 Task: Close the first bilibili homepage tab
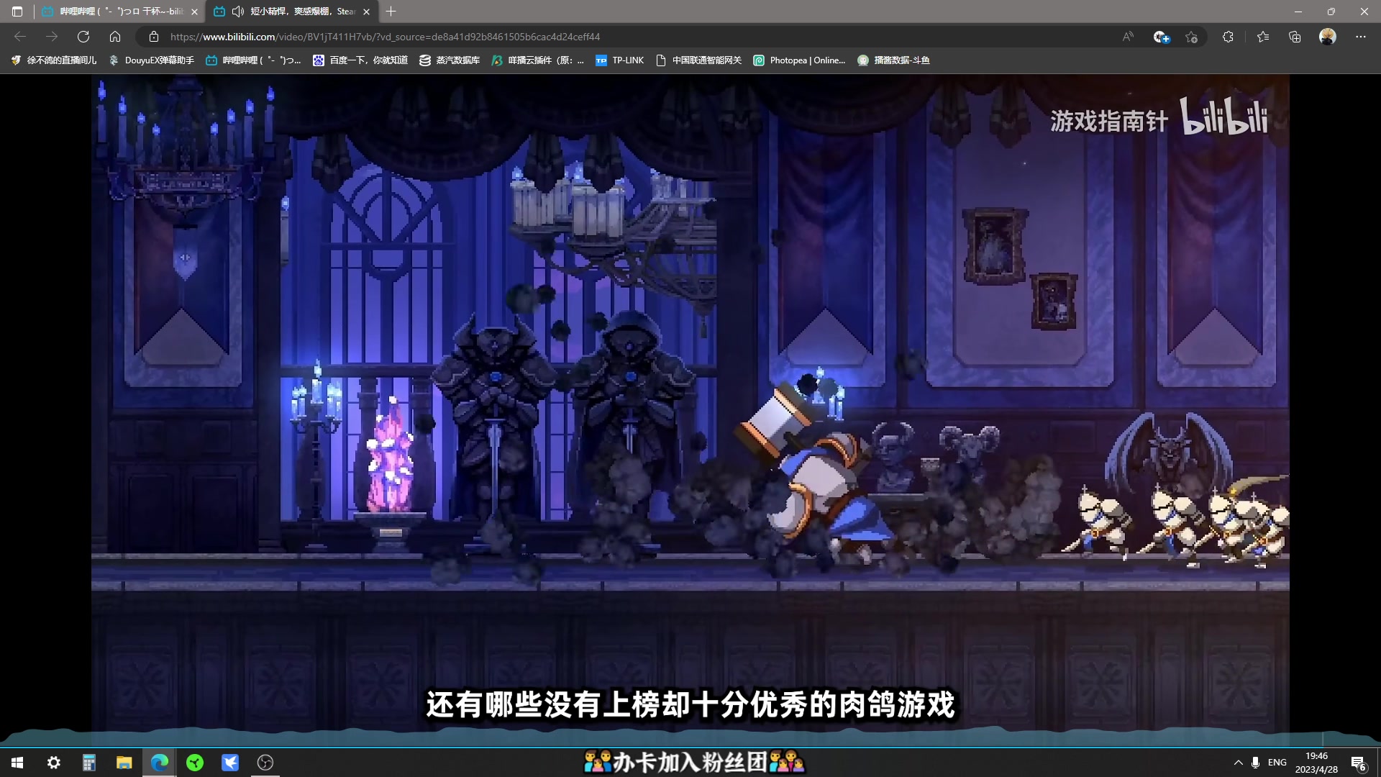point(194,12)
